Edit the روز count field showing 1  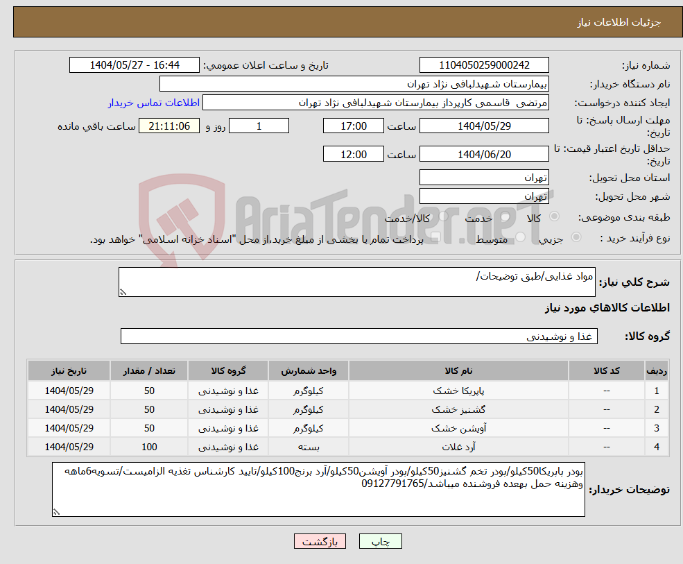click(259, 126)
